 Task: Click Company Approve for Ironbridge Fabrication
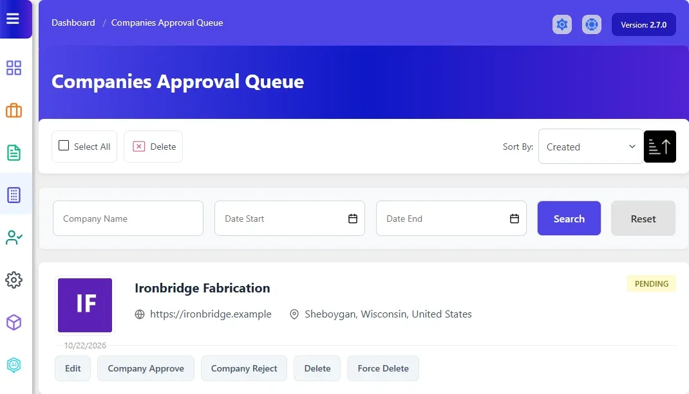(146, 368)
